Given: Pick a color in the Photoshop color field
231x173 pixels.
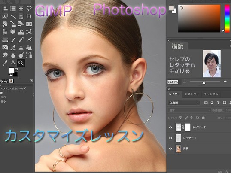Looking at the screenshot, I should [199, 18].
